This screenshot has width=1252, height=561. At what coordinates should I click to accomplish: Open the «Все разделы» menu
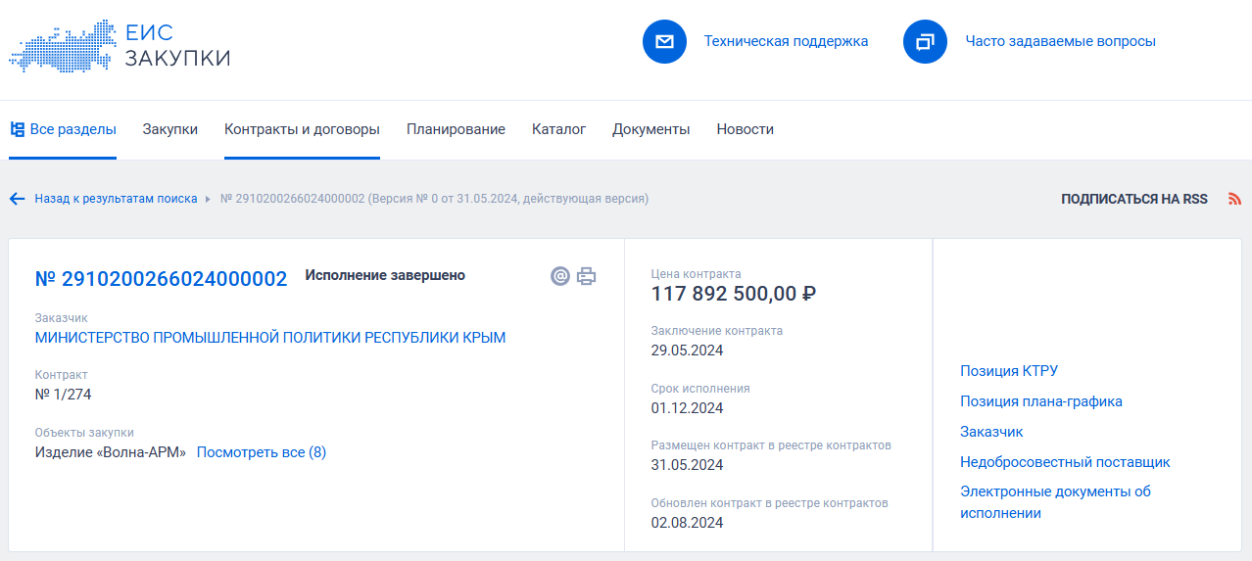pyautogui.click(x=63, y=129)
